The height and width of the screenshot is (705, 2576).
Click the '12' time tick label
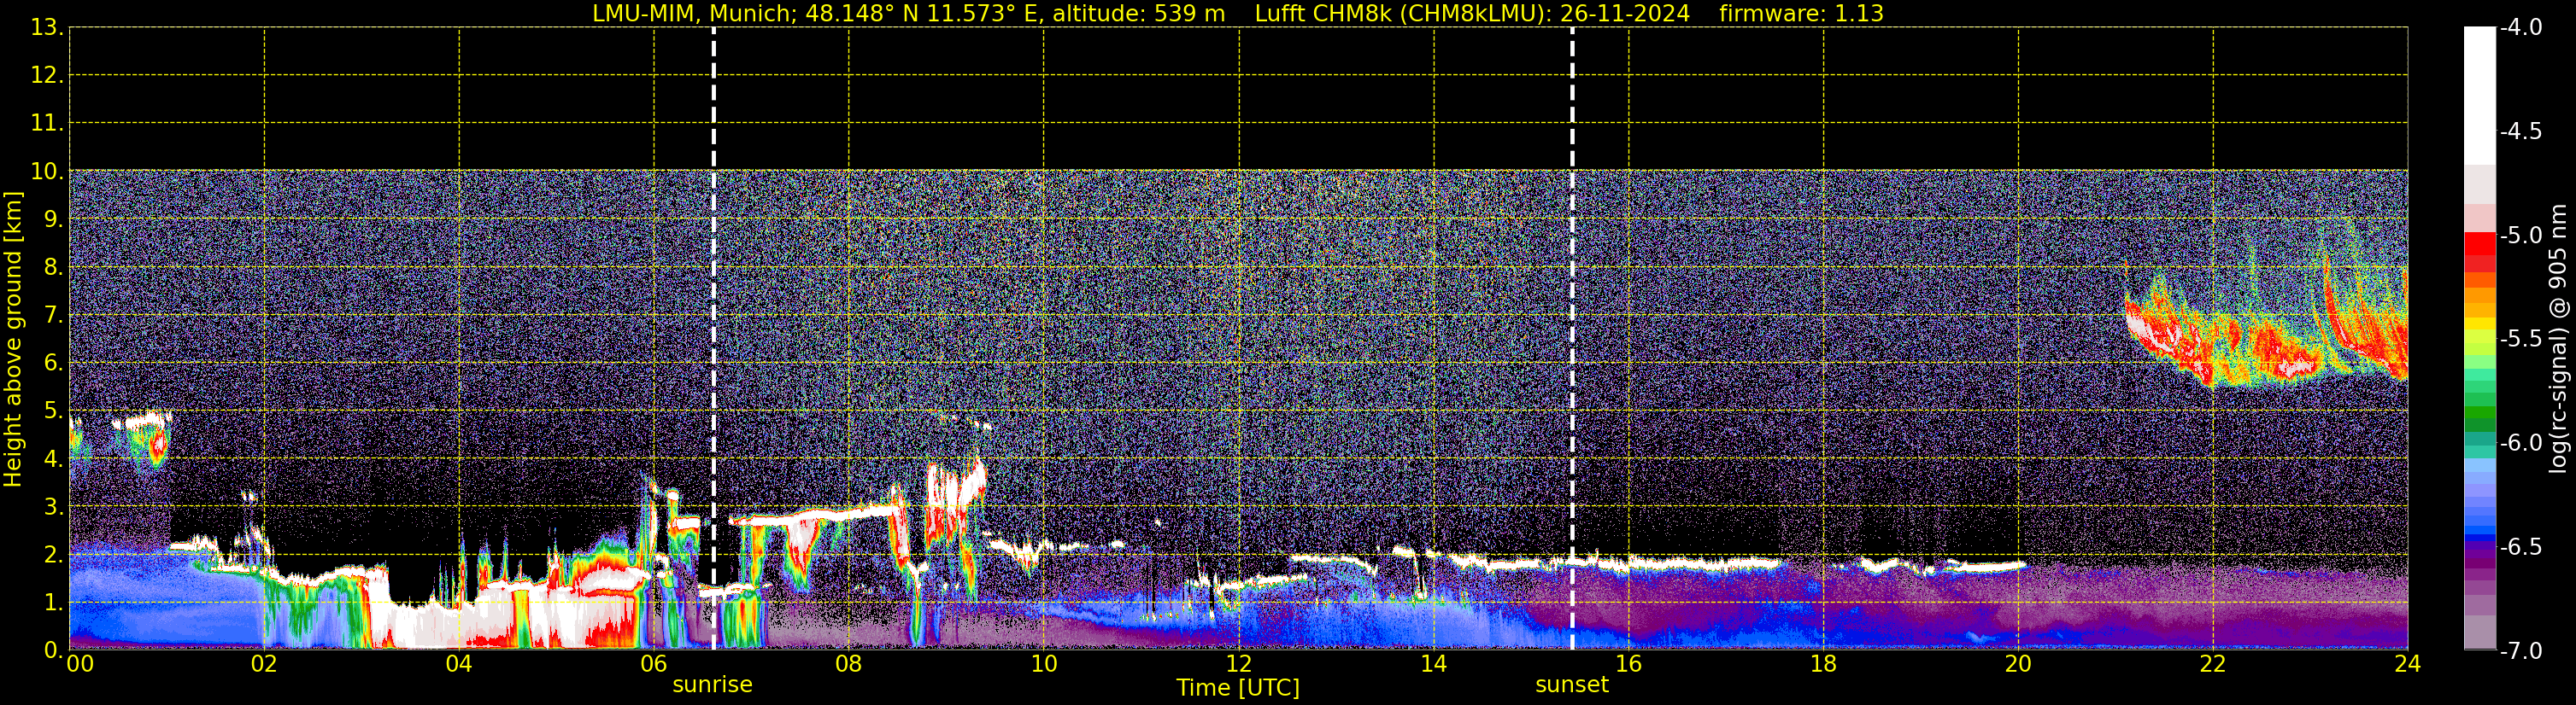[1238, 663]
